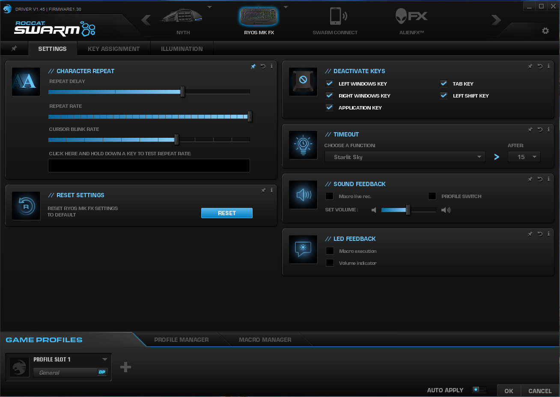This screenshot has height=397, width=560.
Task: Uncheck Left Windows Key
Action: 330,83
